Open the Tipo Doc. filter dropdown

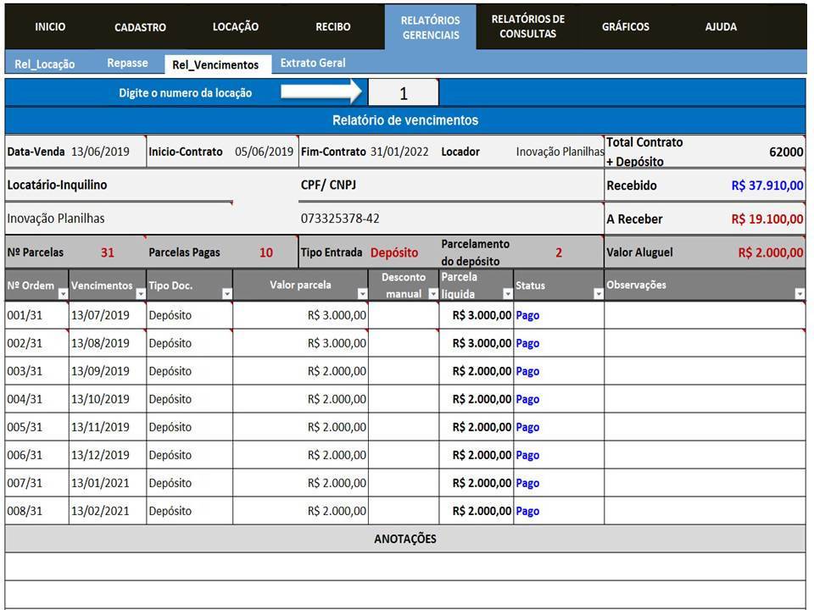(x=226, y=293)
